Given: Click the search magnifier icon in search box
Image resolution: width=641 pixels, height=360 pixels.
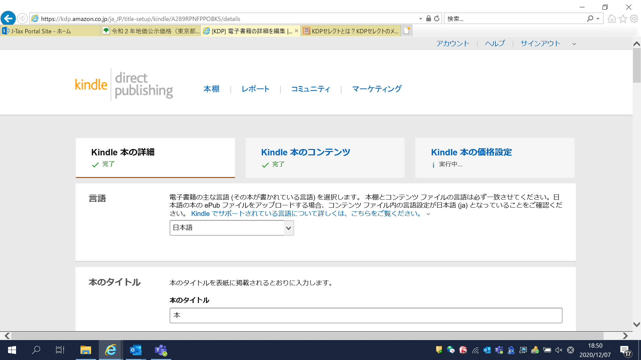Looking at the screenshot, I should click(x=590, y=19).
